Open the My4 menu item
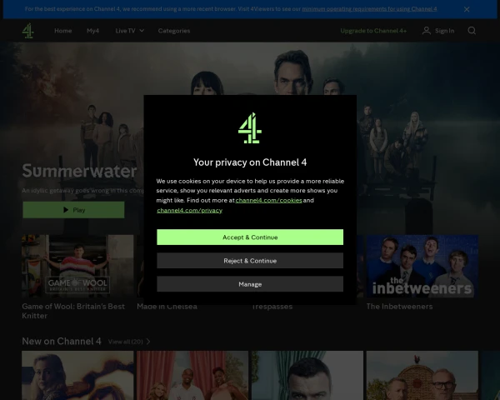This screenshot has width=500, height=400. click(92, 31)
